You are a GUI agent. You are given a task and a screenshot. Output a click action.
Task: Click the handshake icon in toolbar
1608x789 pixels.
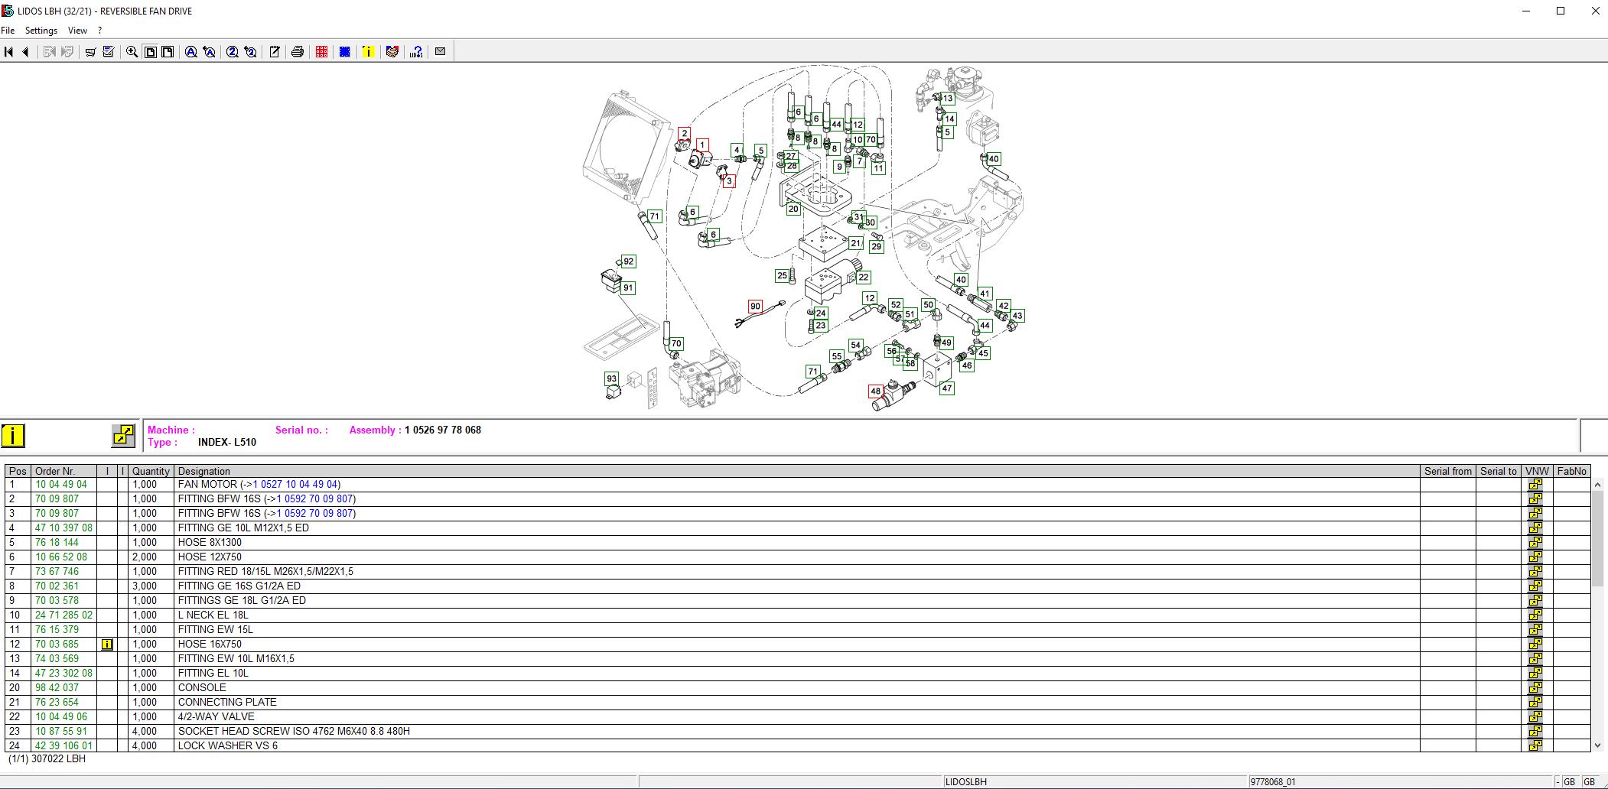coord(392,52)
